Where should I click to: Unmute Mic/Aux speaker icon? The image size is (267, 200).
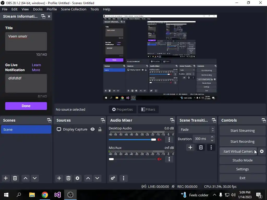point(159,159)
